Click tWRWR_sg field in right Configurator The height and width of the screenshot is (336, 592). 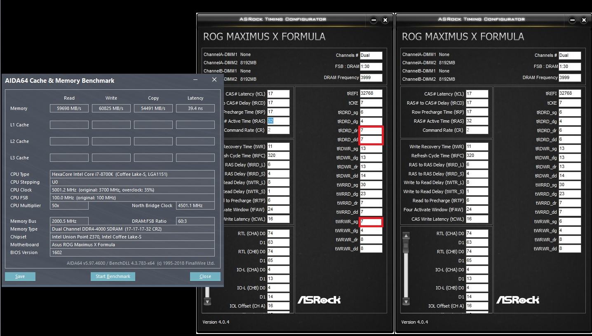point(570,222)
